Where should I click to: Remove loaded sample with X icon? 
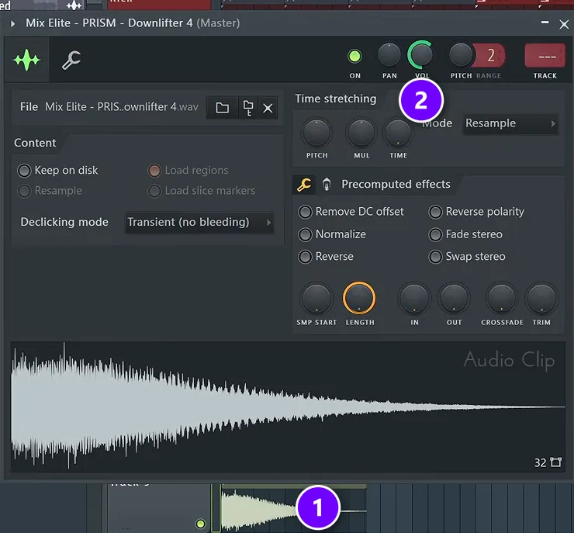(268, 108)
